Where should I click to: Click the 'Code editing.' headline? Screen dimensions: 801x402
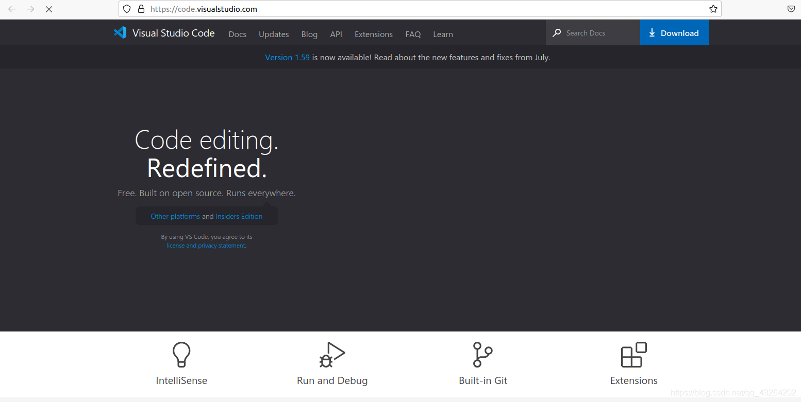point(207,140)
